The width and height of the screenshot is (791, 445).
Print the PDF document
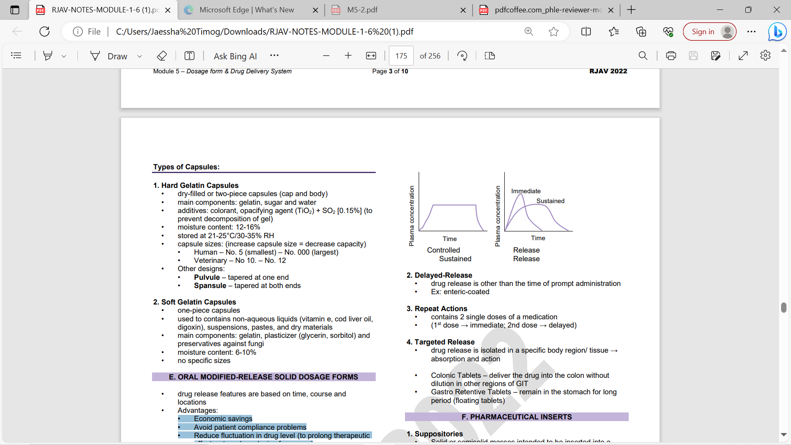tap(671, 56)
